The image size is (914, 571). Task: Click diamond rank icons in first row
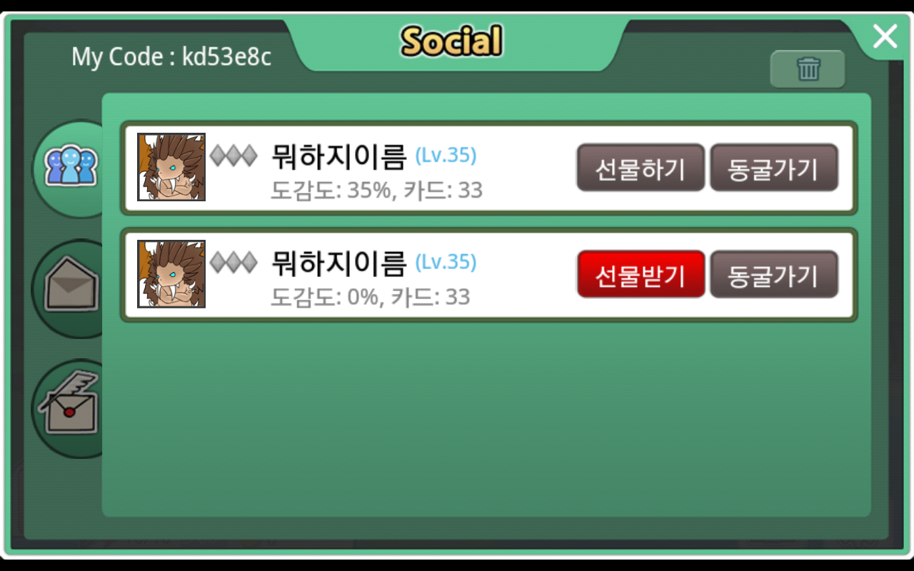coord(233,156)
